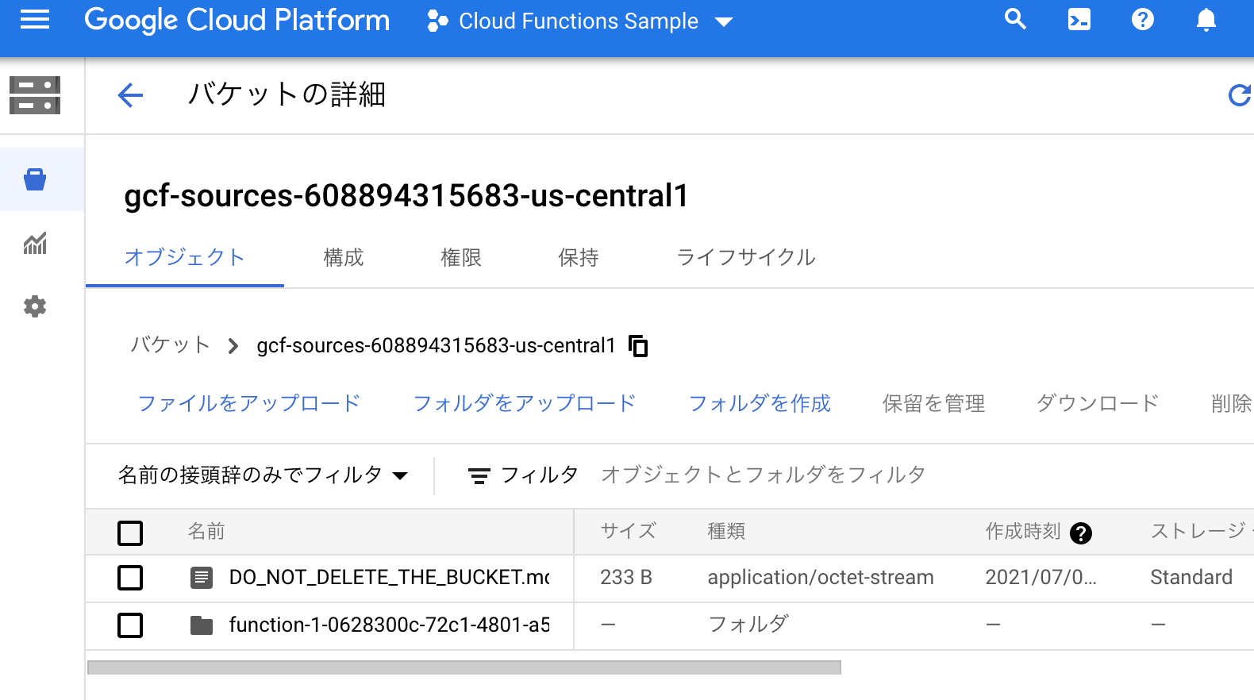This screenshot has width=1254, height=700.
Task: Click フォルダを作成 button
Action: pyautogui.click(x=760, y=403)
